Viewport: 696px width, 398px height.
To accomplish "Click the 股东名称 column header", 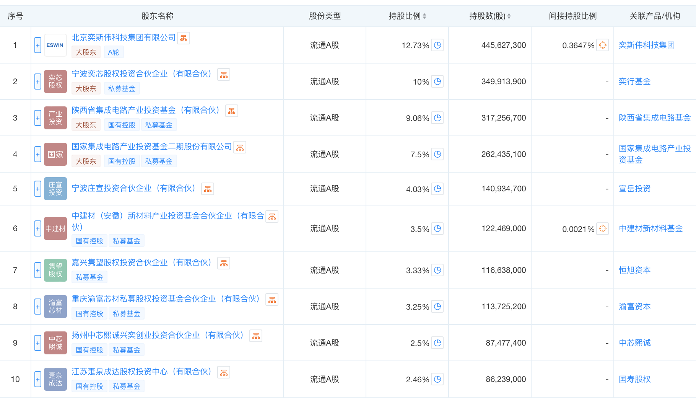I will coord(157,16).
